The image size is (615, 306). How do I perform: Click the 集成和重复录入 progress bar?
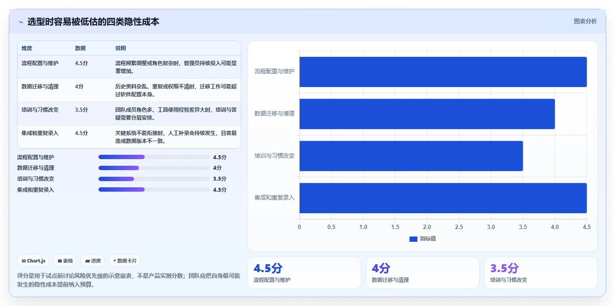tap(154, 189)
